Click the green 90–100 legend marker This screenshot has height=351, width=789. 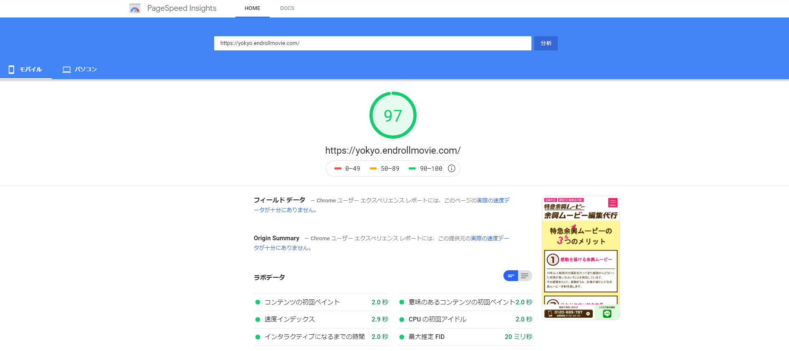tap(412, 169)
